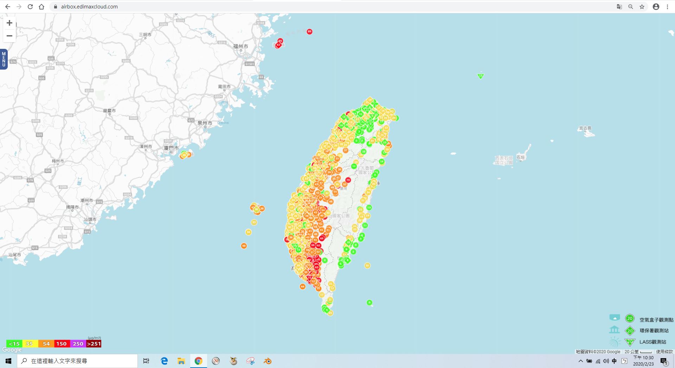Click the translate page icon
The image size is (675, 368).
coord(619,7)
